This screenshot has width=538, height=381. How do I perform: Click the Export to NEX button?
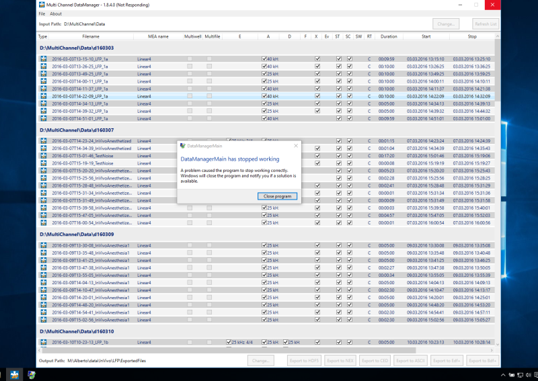[x=340, y=360]
